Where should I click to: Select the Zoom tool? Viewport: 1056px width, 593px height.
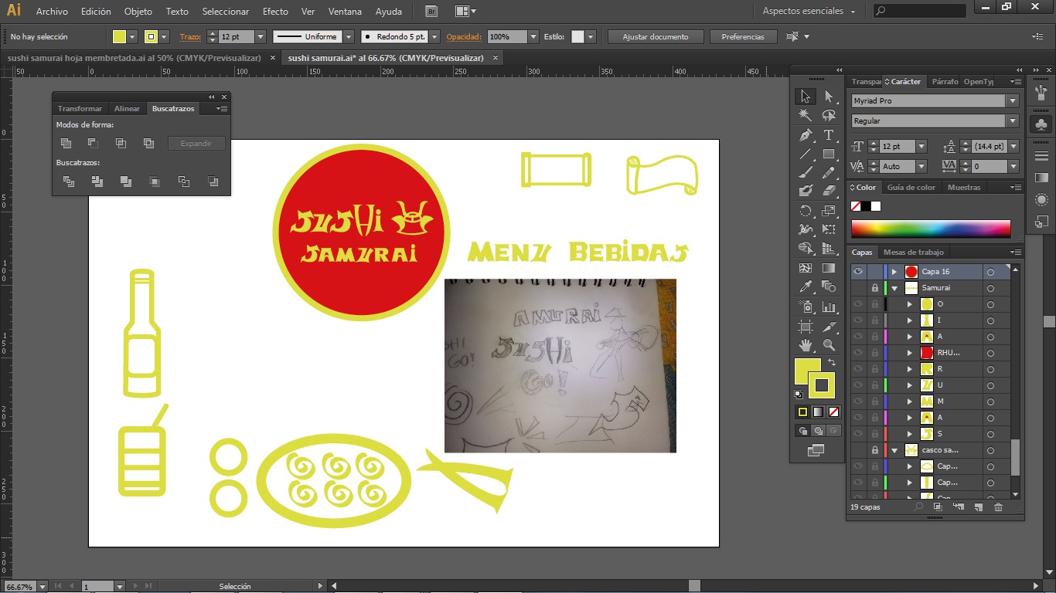(x=829, y=345)
